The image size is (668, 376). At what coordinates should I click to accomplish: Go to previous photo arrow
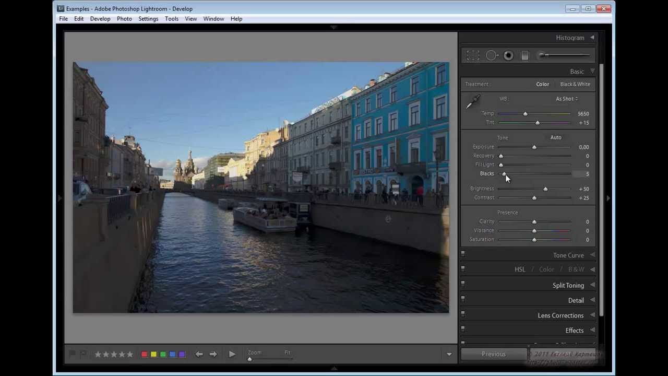[199, 354]
